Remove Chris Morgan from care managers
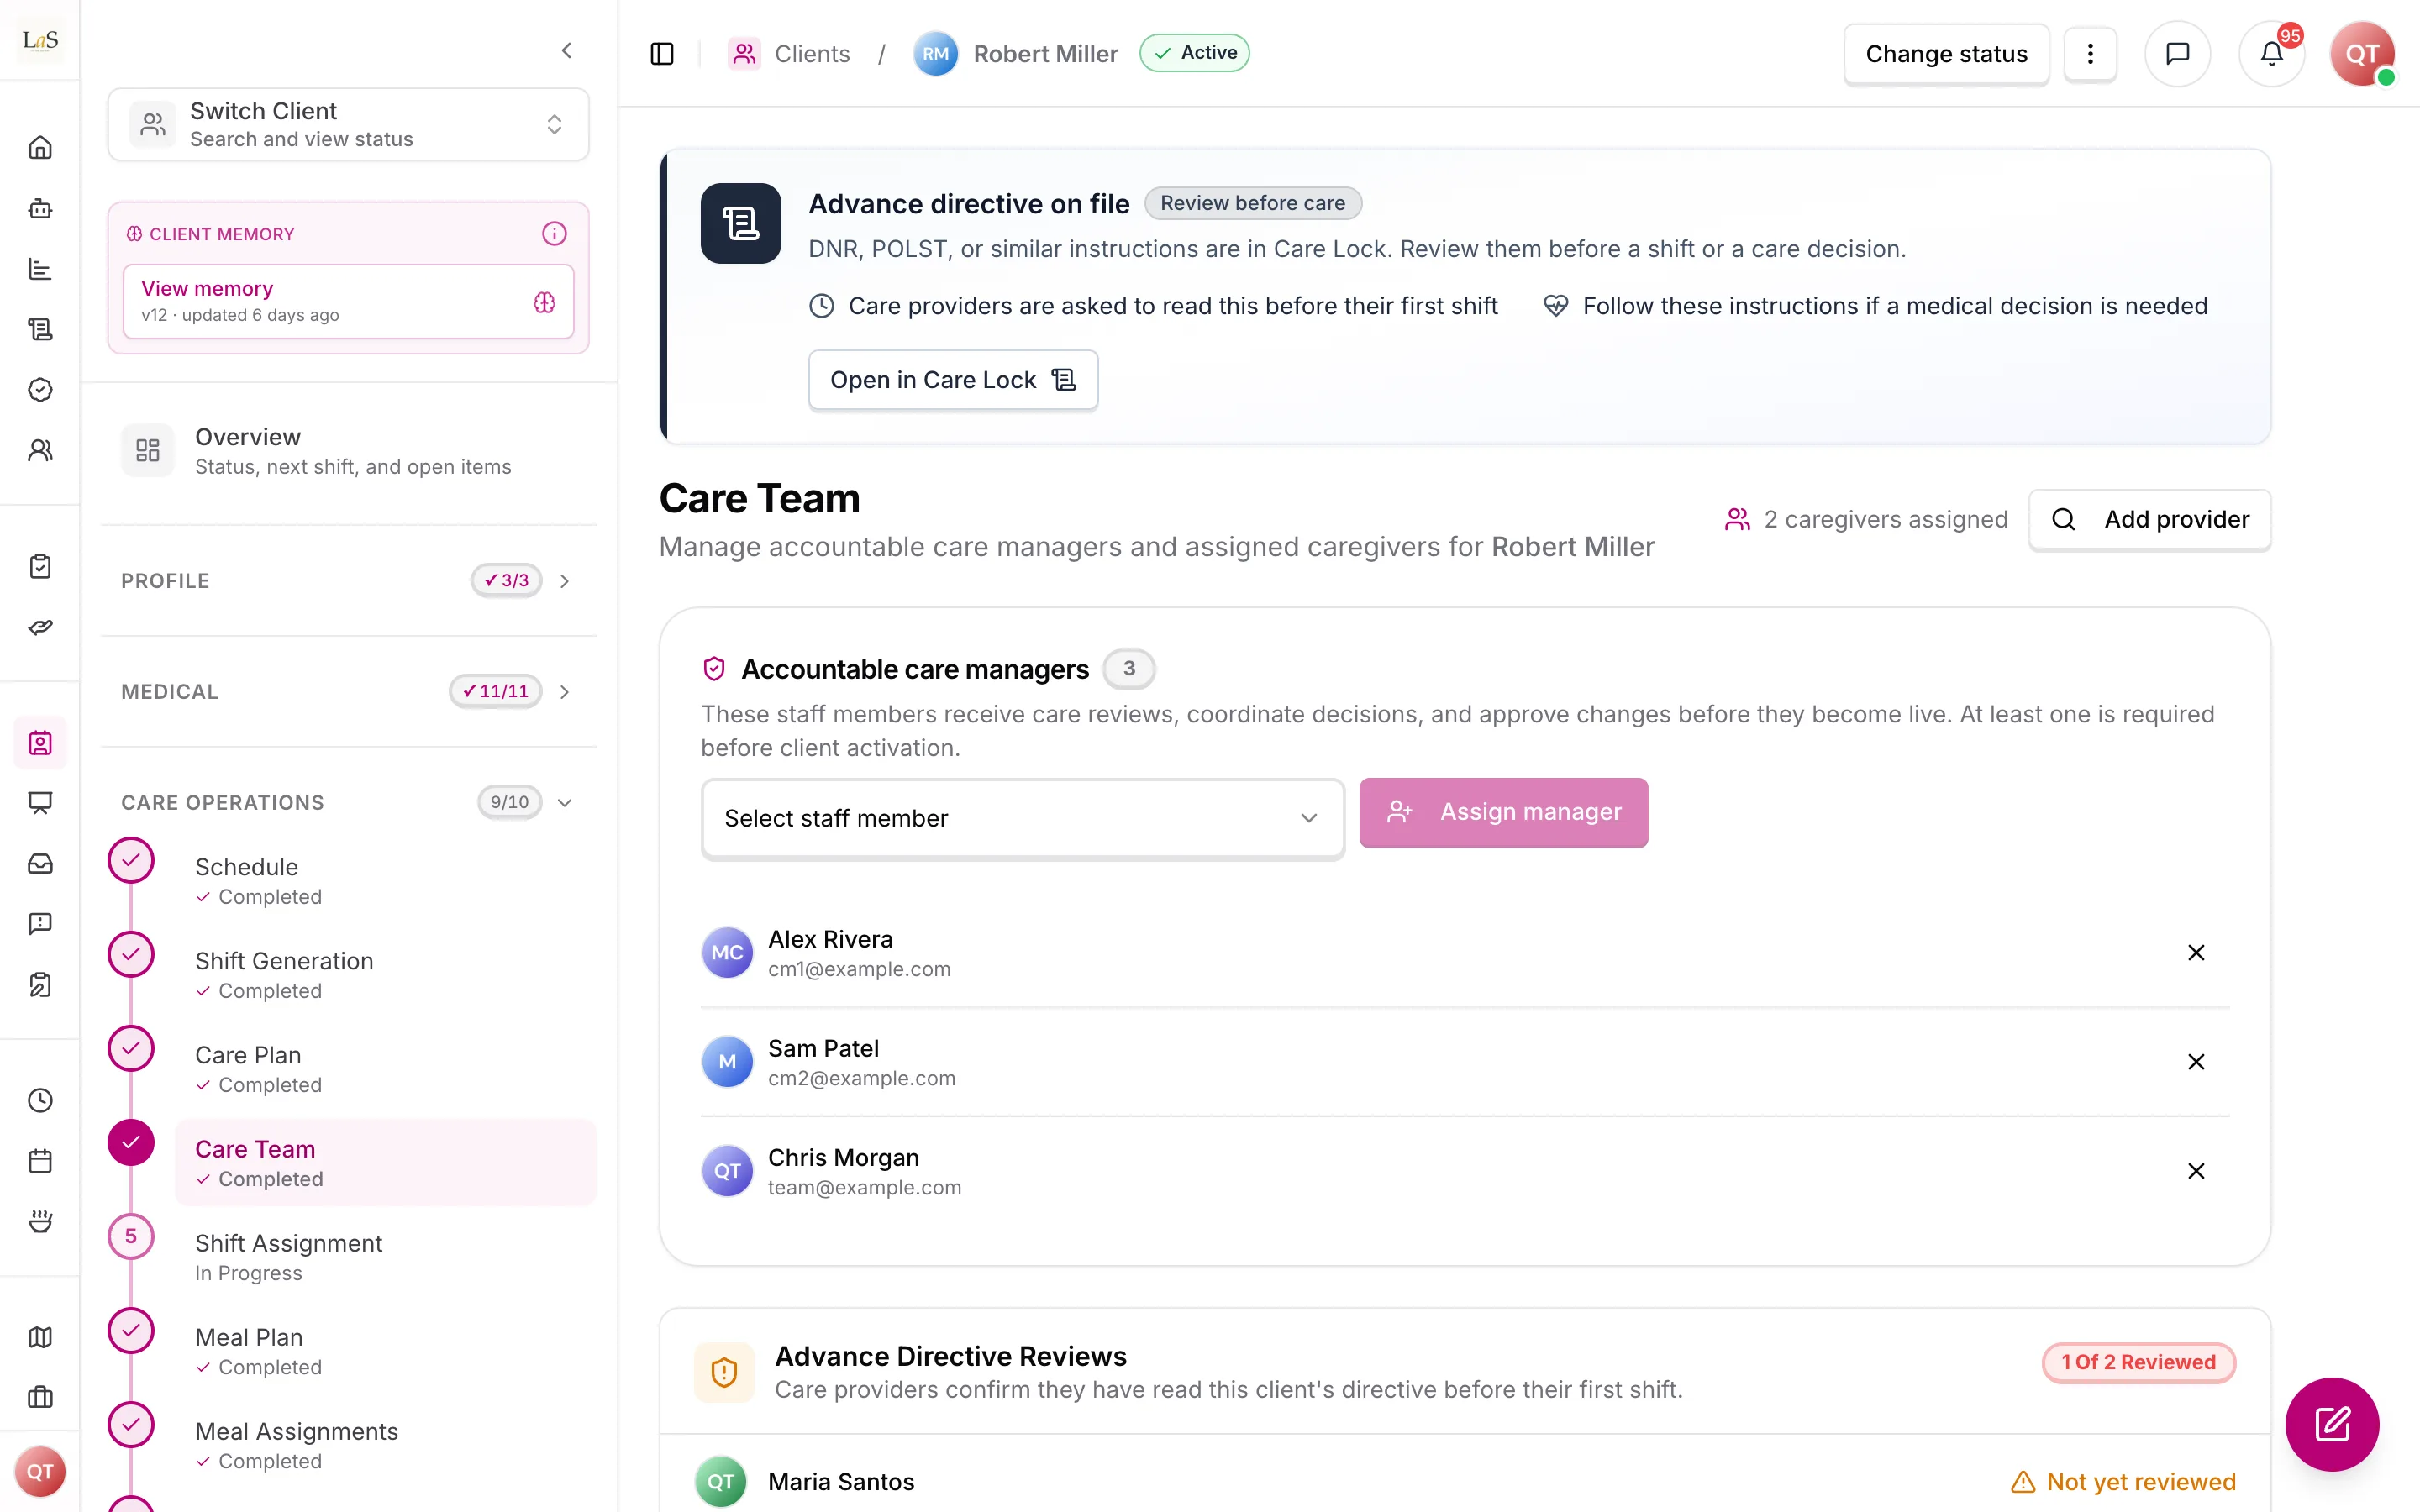2420x1512 pixels. tap(2196, 1171)
